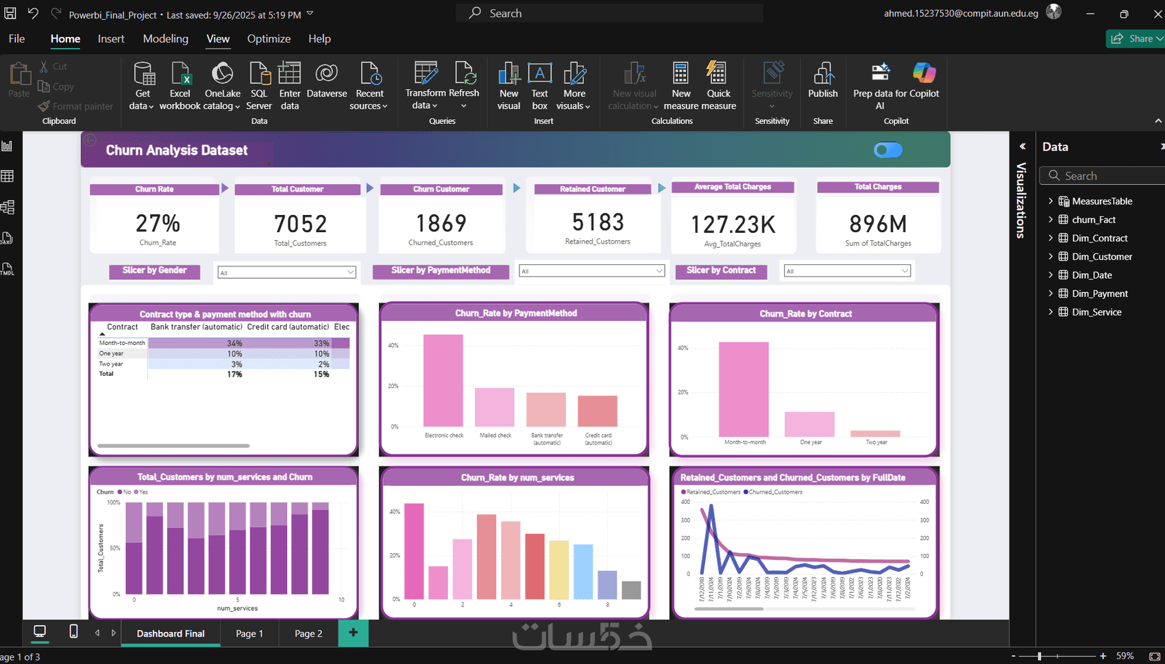The width and height of the screenshot is (1165, 664).
Task: Open the Modeling ribbon tab
Action: 165,39
